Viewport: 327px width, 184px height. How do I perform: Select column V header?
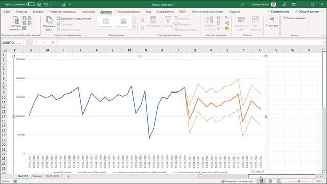tap(276, 50)
